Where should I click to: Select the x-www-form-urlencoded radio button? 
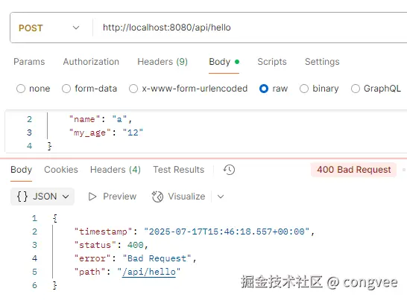click(x=133, y=89)
